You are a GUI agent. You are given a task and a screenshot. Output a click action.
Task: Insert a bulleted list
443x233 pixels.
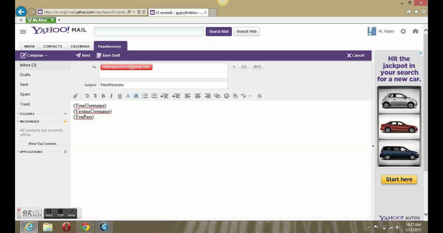click(145, 96)
